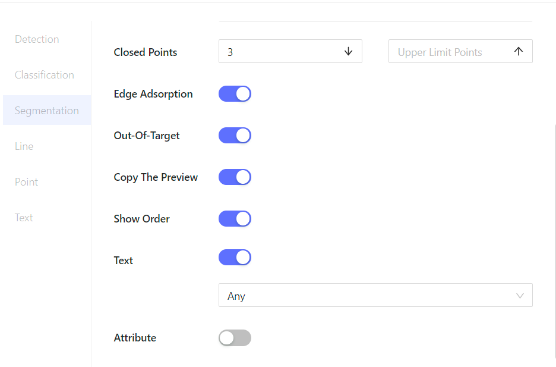Click the Closed Points input showing 3
The width and height of the screenshot is (556, 367).
[279, 52]
